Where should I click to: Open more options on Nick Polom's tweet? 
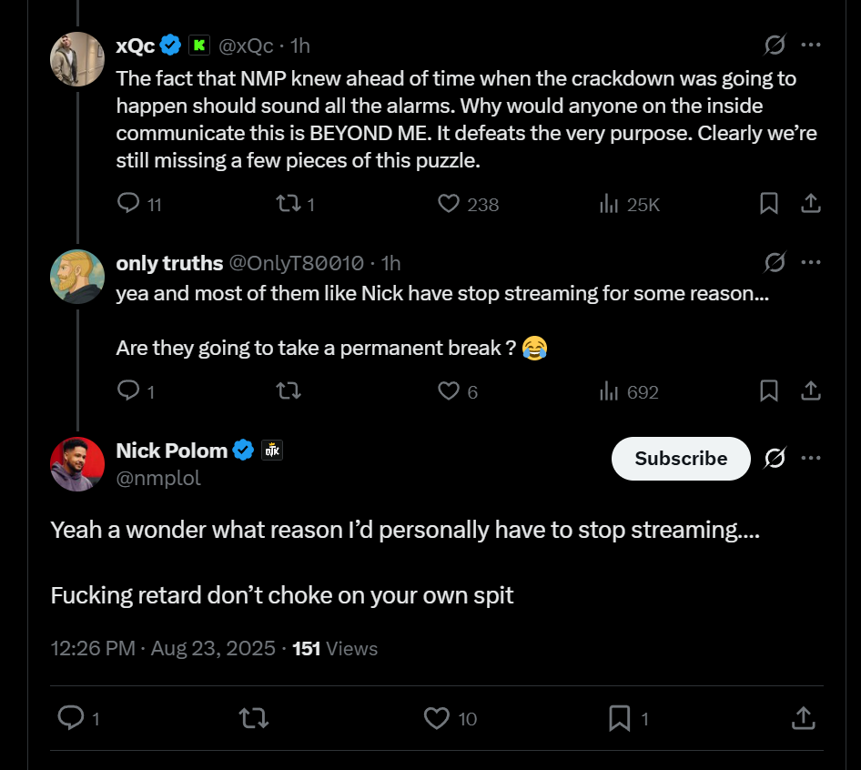pyautogui.click(x=811, y=459)
